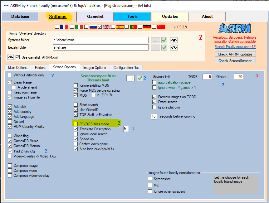Open help for PC/DOS files mode
Image resolution: width=269 pixels, height=203 pixels.
pos(119,123)
